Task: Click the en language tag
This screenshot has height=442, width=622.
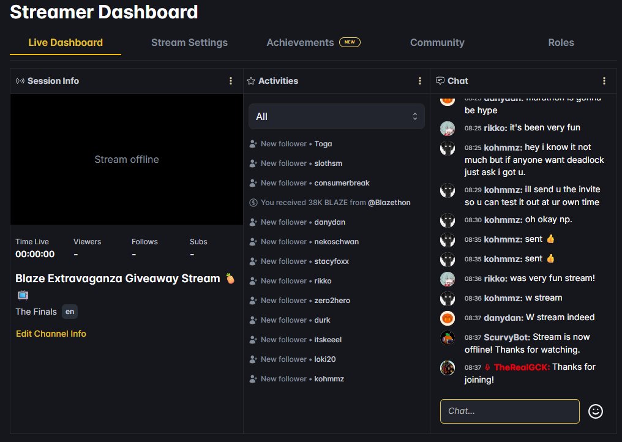Action: tap(70, 312)
